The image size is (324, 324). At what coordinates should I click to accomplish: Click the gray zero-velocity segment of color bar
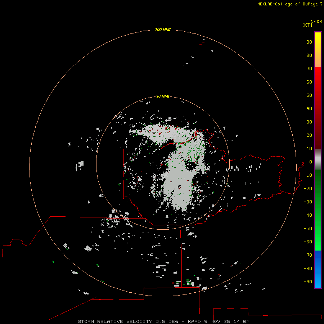(318, 159)
